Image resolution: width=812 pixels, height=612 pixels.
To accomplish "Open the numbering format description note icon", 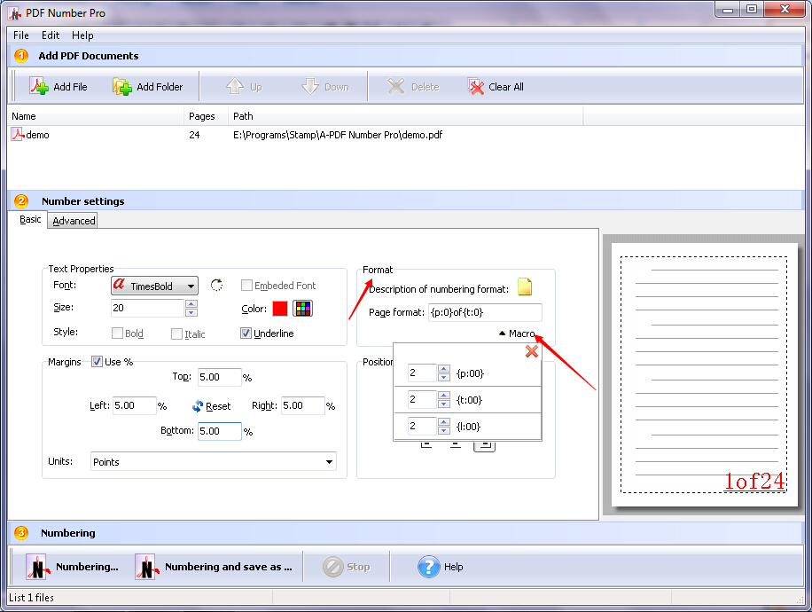I will click(x=525, y=286).
